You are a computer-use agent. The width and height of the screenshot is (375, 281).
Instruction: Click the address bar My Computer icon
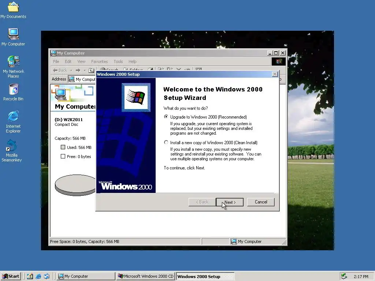coord(71,79)
